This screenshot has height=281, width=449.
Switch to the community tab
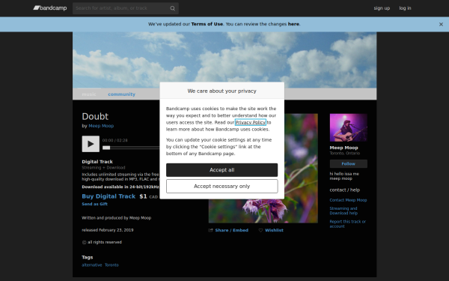121,94
